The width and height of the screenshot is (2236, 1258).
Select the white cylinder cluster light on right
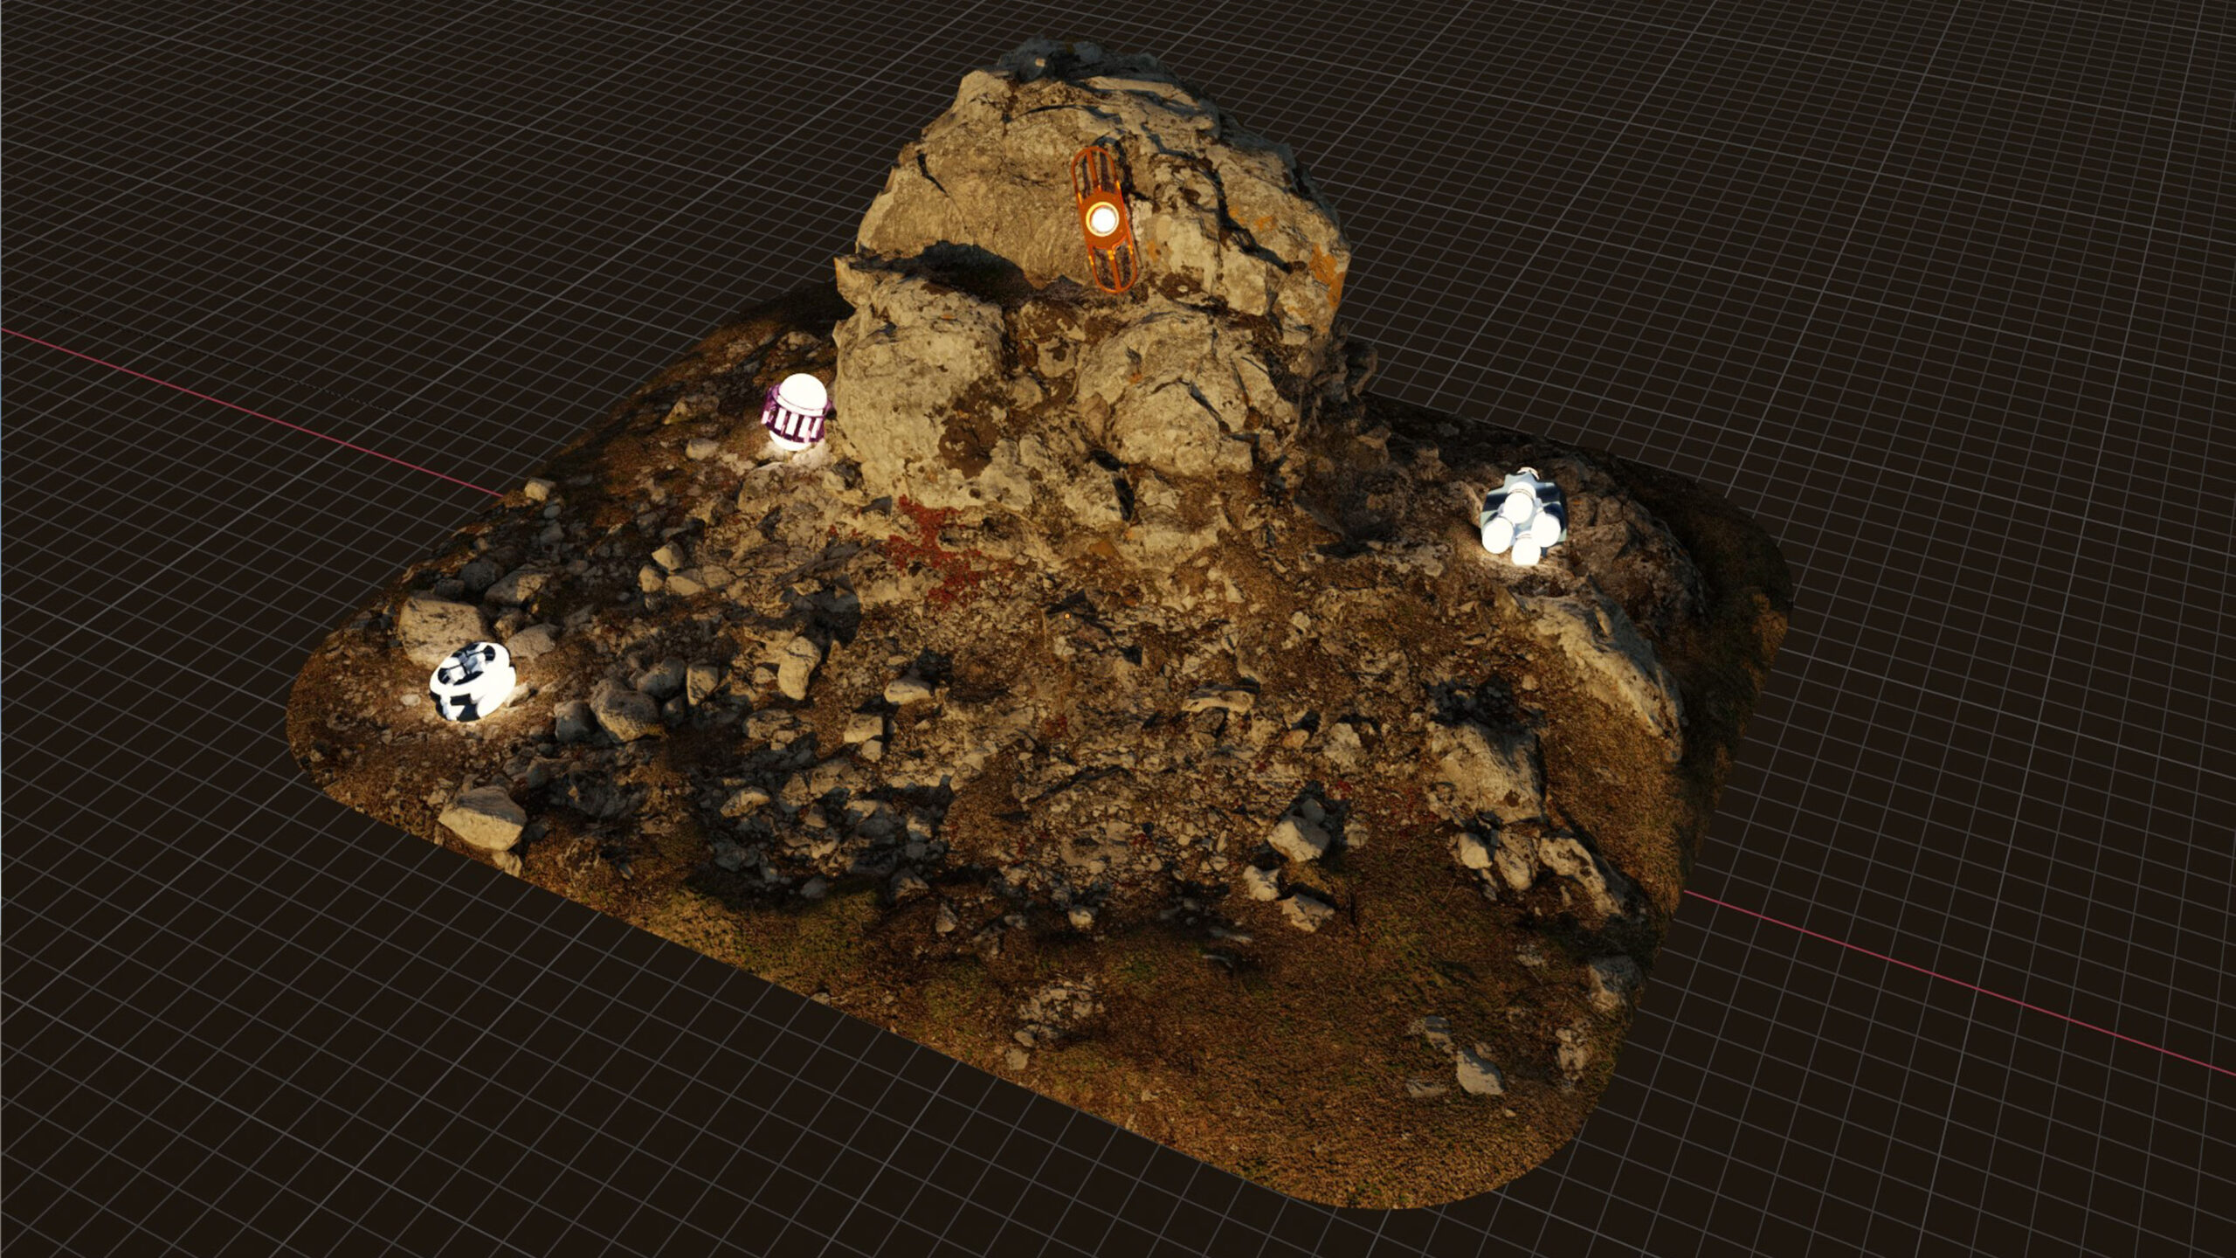(x=1521, y=521)
